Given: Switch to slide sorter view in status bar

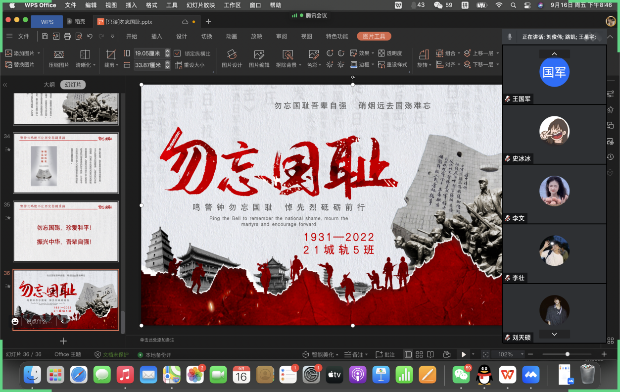Looking at the screenshot, I should point(419,354).
